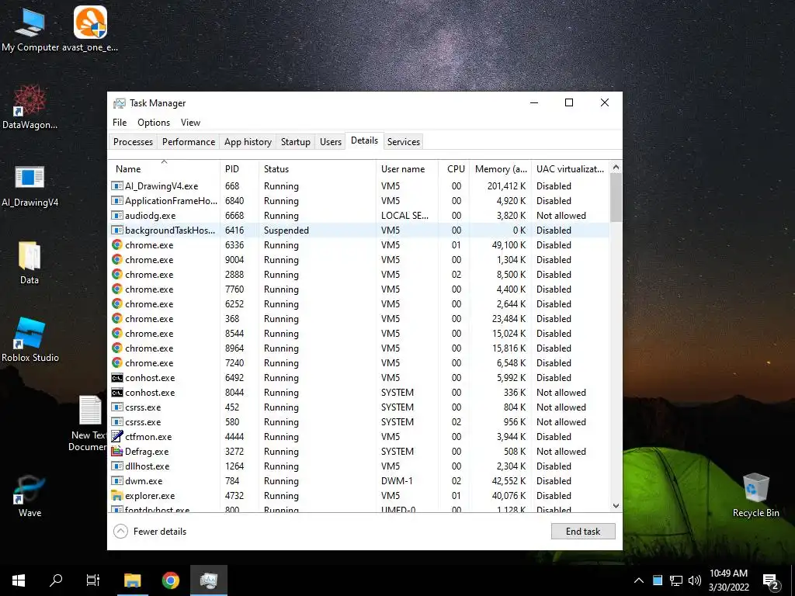The height and width of the screenshot is (596, 795).
Task: Click memory value 201,412 K
Action: click(506, 186)
